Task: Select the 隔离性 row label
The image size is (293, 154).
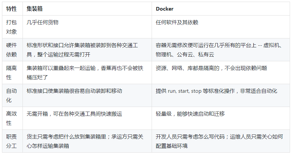Action: click(12, 73)
